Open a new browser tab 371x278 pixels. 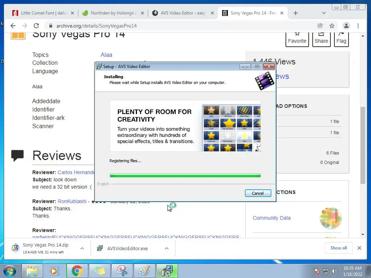(296, 13)
